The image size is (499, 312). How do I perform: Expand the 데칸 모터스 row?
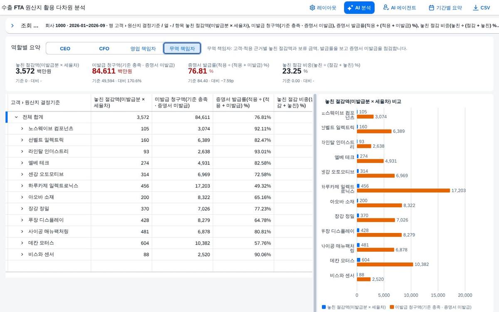(22, 243)
